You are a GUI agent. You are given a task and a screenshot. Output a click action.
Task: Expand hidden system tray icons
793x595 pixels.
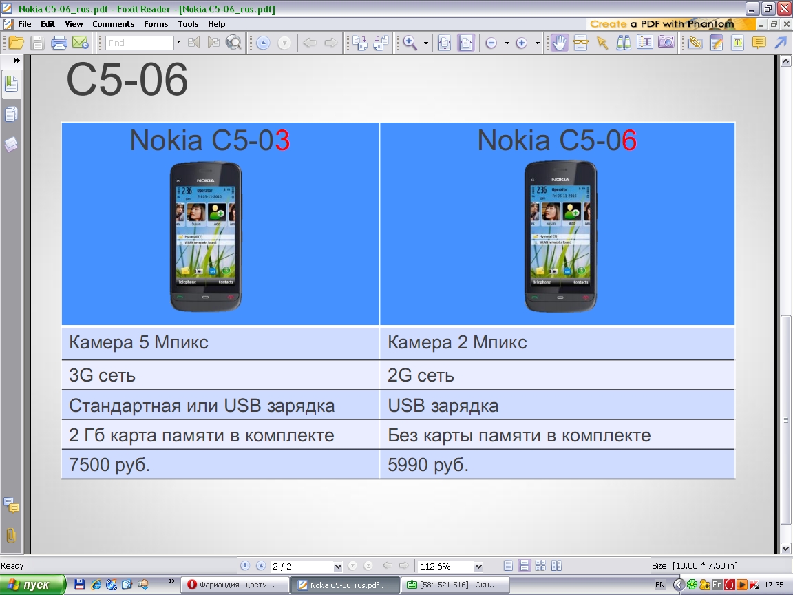pos(679,585)
